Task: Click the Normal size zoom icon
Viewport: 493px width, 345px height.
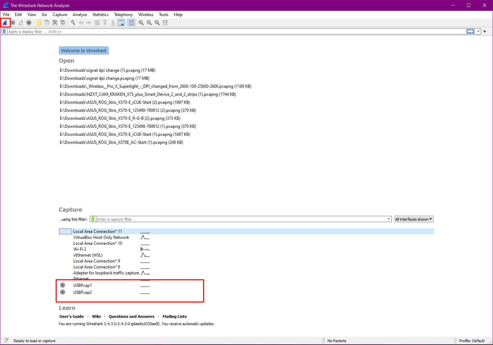Action: click(x=157, y=23)
